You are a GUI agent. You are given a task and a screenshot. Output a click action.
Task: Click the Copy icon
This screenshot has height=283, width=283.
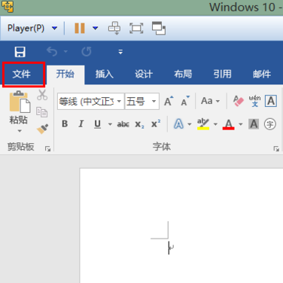(41, 112)
